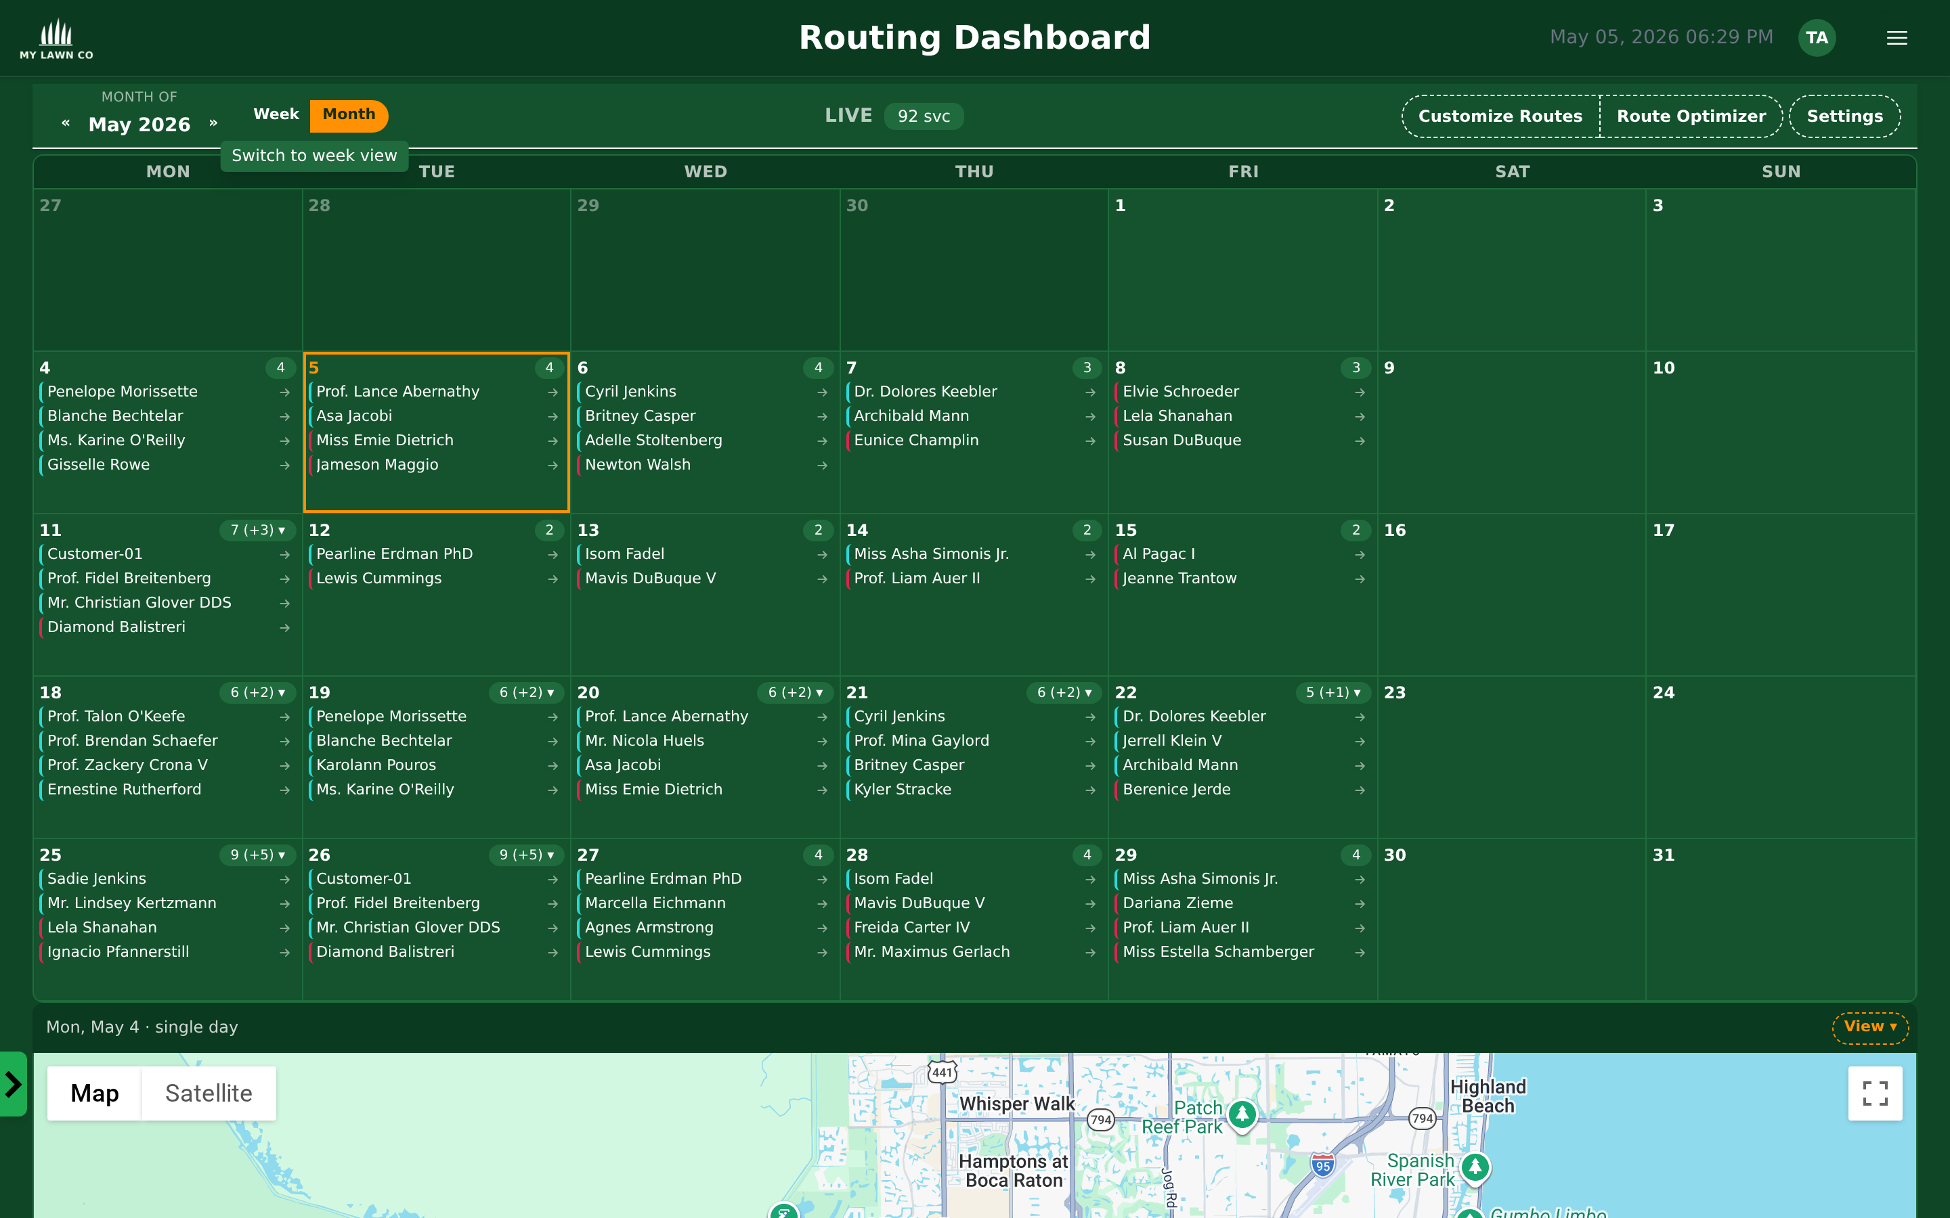Open routing Settings
The width and height of the screenshot is (1950, 1218).
[1844, 116]
